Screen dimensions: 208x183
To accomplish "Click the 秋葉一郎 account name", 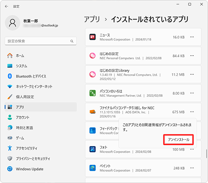I will 30,21.
